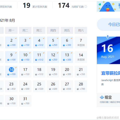Screen dimensions: 120x120
Task: Click the 周六 weekday header
Action: click(x=81, y=30)
